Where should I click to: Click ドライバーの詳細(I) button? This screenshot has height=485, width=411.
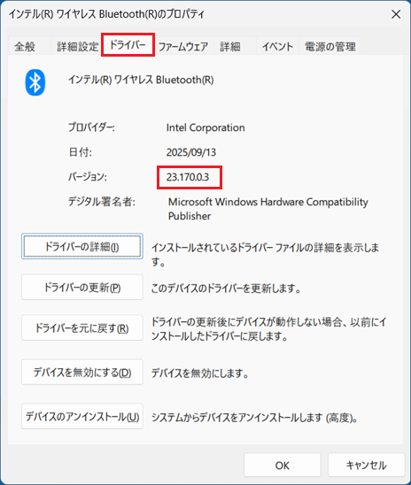click(82, 247)
